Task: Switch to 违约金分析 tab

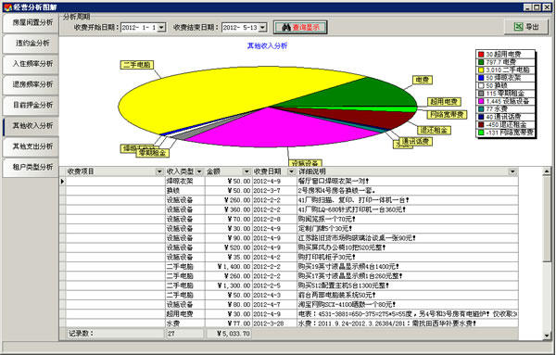Action: click(x=32, y=44)
